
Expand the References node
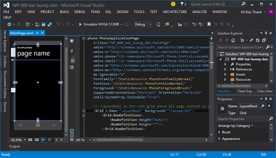225,69
